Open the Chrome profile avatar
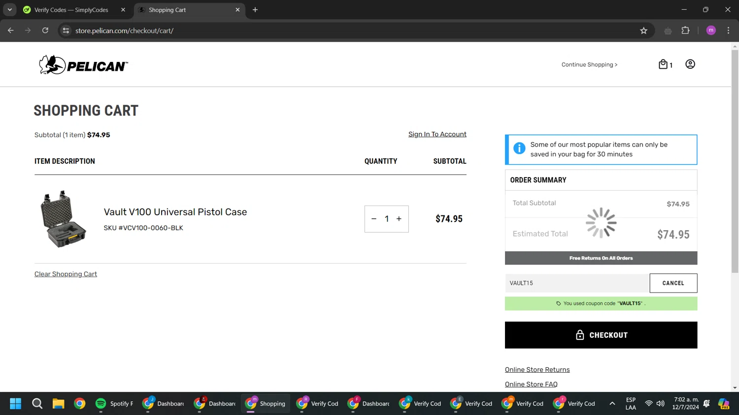 (711, 30)
